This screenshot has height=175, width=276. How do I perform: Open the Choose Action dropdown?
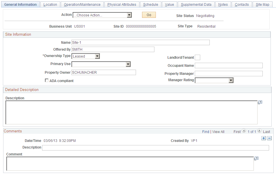tap(102, 15)
